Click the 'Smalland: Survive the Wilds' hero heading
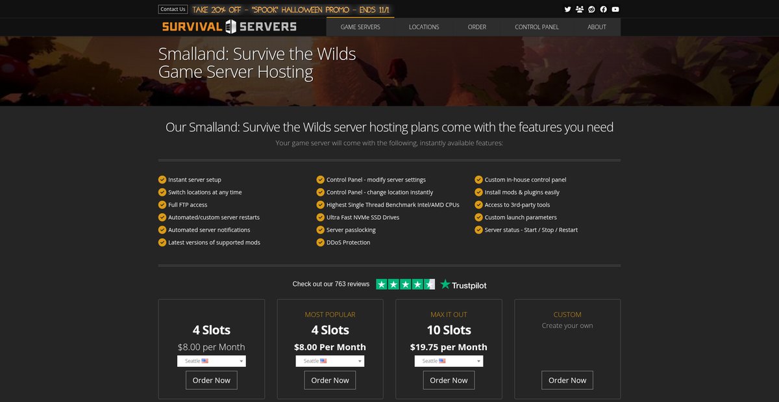The image size is (779, 402). point(257,53)
